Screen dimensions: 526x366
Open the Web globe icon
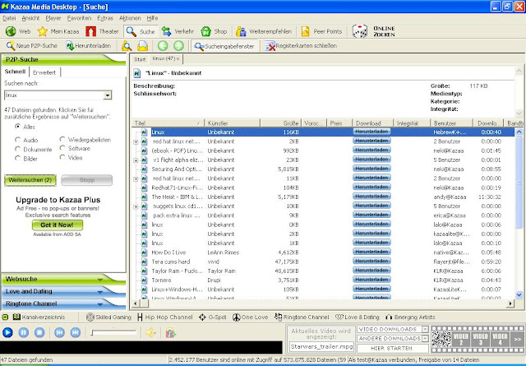click(x=11, y=31)
